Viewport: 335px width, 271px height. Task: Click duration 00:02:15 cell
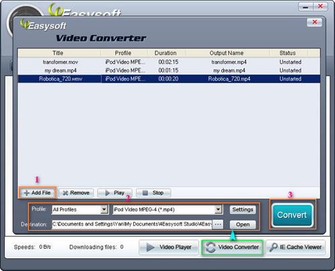[168, 62]
